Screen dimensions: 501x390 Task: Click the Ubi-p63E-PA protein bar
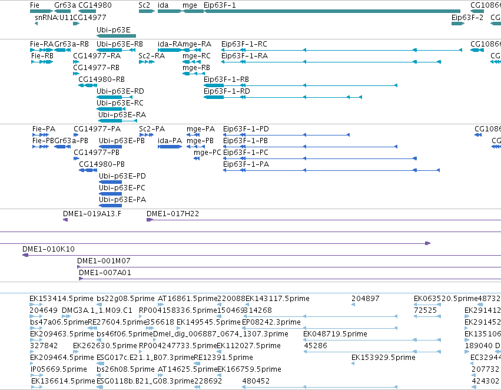pos(110,206)
